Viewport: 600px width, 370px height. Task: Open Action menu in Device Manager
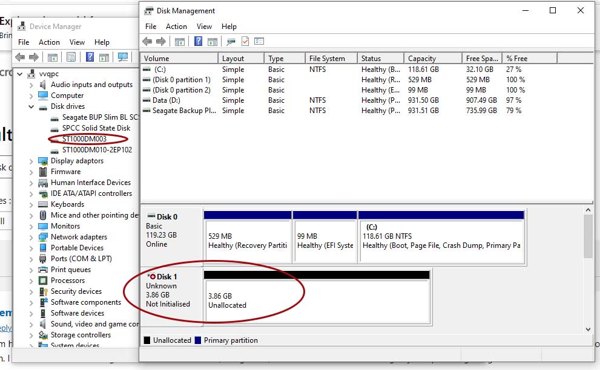[50, 42]
